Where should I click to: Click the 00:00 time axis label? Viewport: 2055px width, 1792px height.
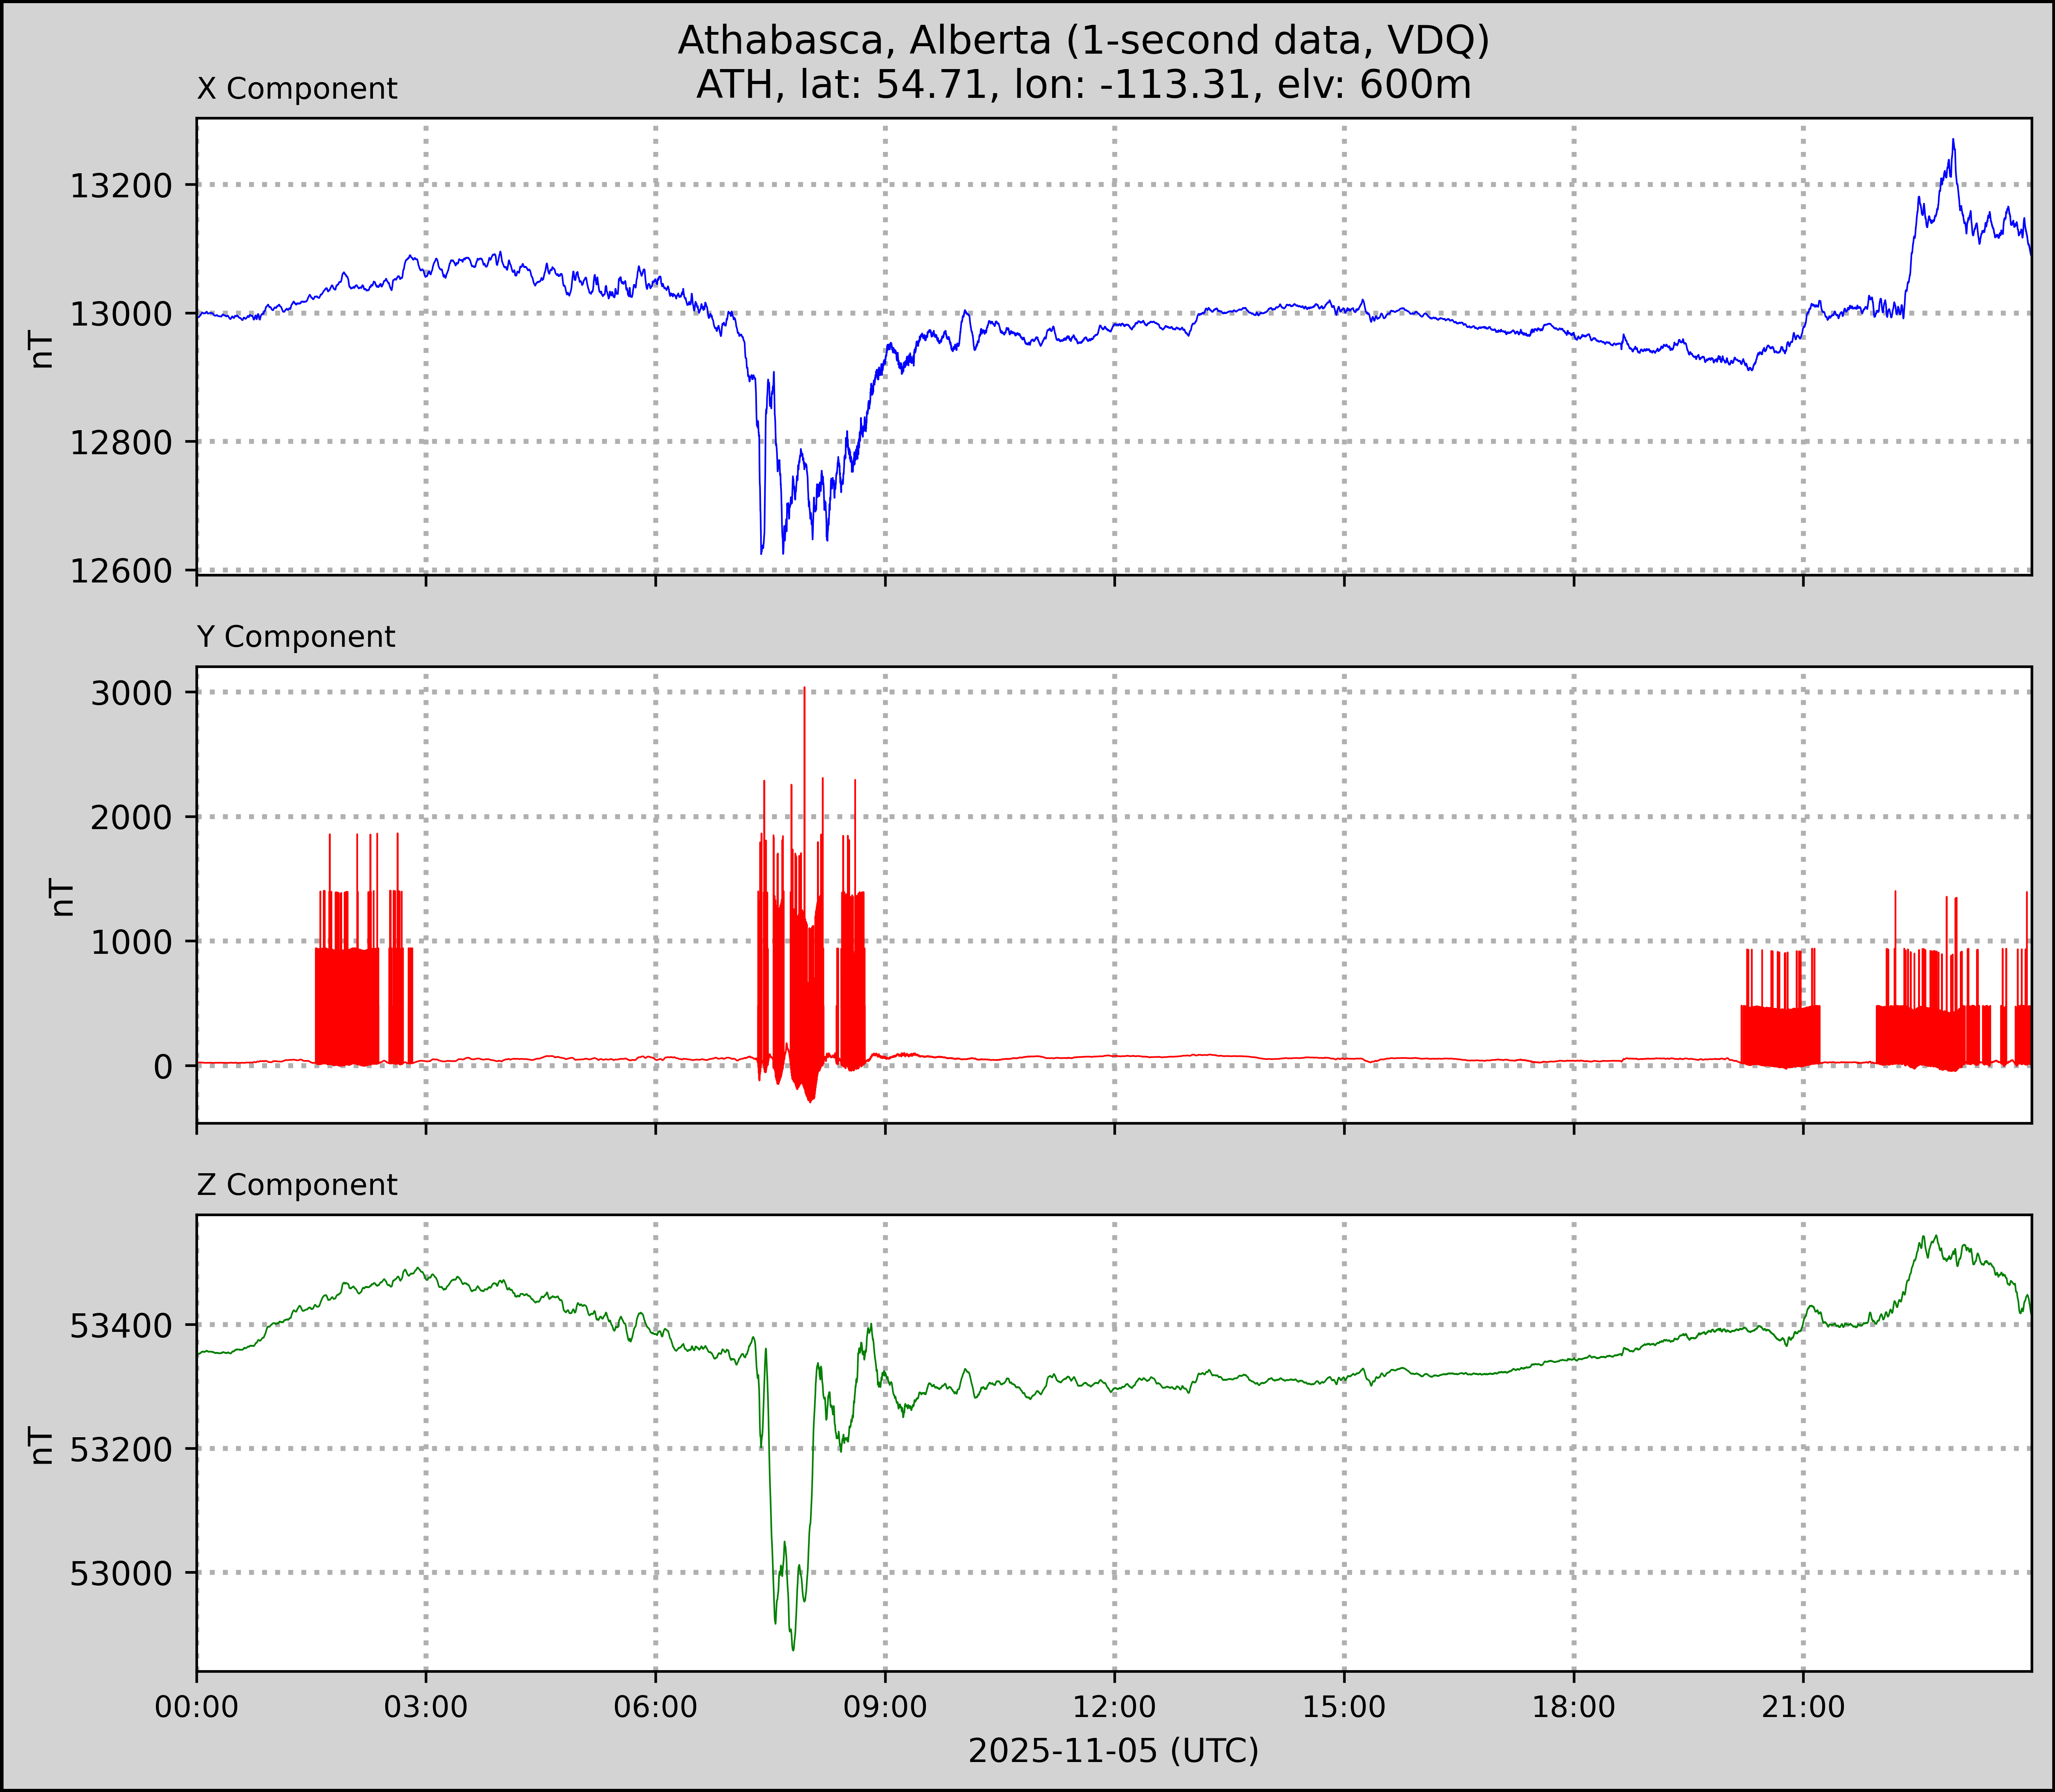(197, 1705)
